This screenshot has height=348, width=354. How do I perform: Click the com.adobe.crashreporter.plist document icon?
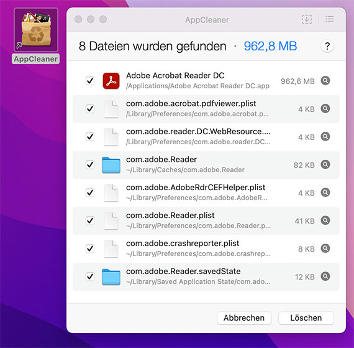coord(111,249)
